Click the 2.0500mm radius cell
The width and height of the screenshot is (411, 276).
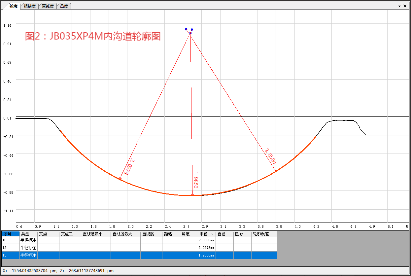[x=207, y=240]
